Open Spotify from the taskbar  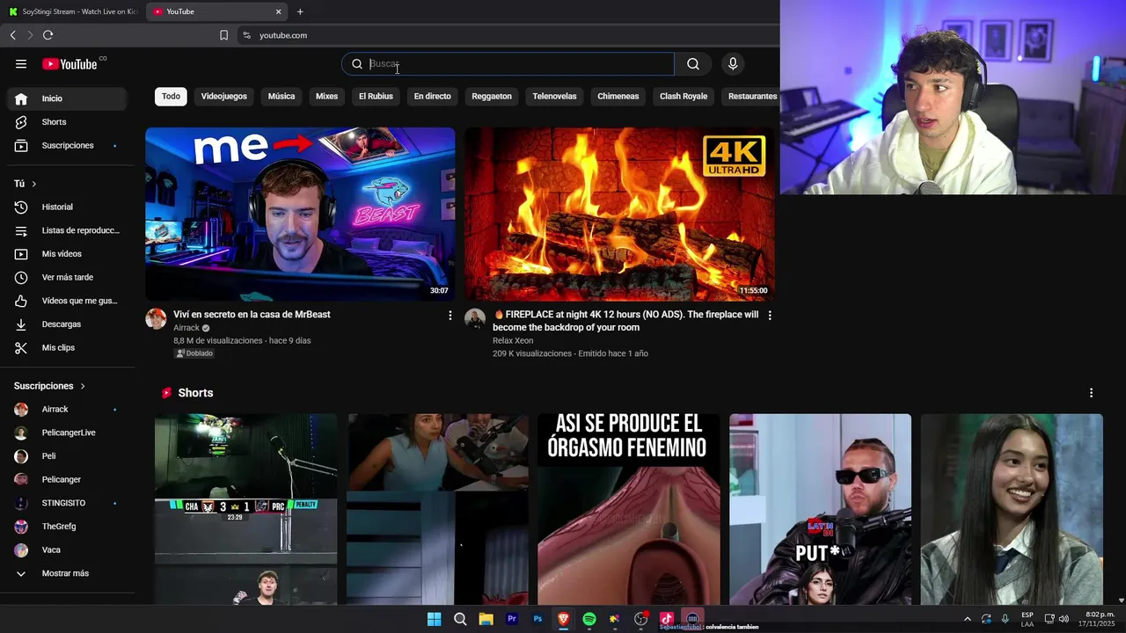click(589, 619)
